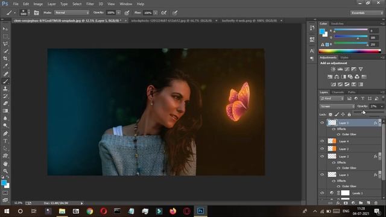Image resolution: width=386 pixels, height=217 pixels.
Task: Switch to the Paths tab
Action: [x=352, y=92]
